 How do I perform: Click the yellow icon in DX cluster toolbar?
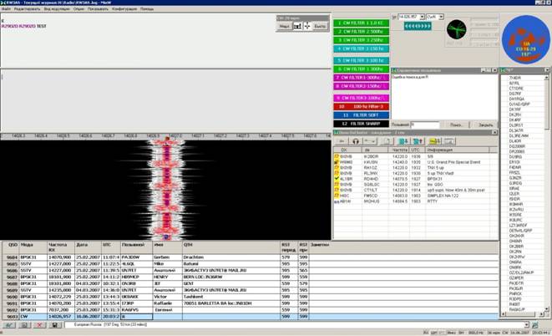(x=435, y=141)
